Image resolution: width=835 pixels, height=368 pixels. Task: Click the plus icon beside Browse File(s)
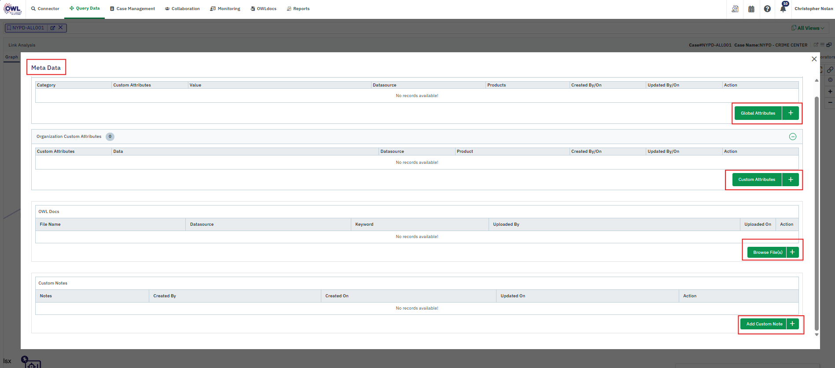(x=792, y=252)
